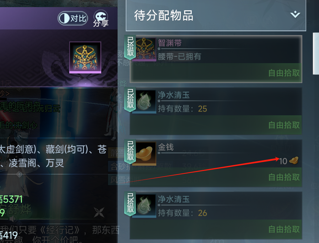Click 自由拾取 under 净水清玉 with quantity 25

pos(284,125)
